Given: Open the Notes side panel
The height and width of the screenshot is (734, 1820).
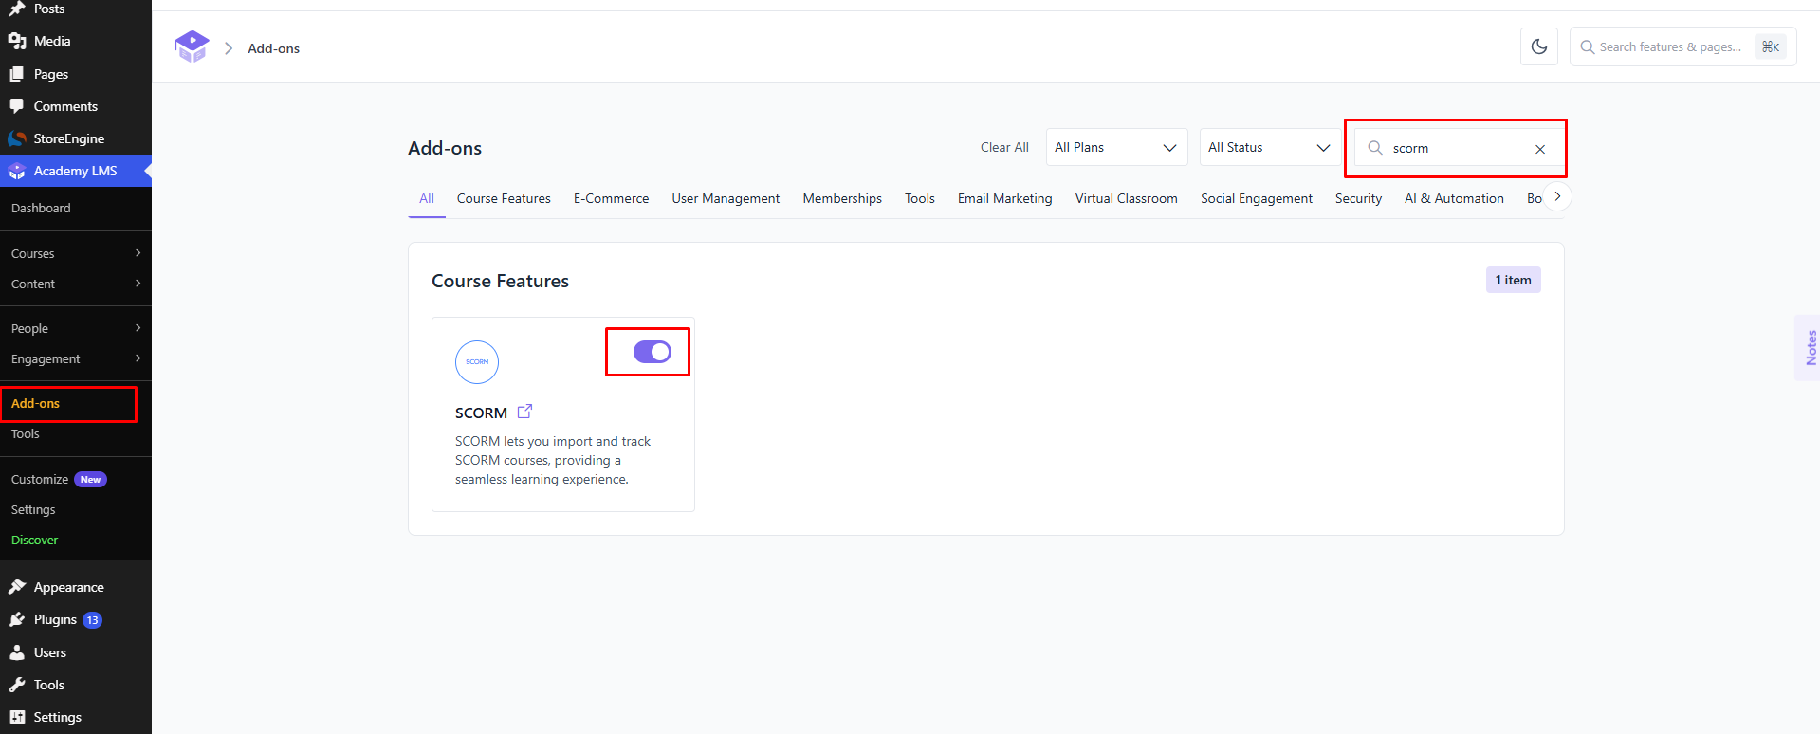Looking at the screenshot, I should pyautogui.click(x=1810, y=347).
